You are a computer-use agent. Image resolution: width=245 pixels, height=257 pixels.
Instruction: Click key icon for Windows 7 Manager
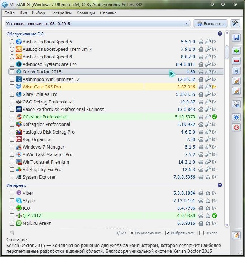coord(208,147)
